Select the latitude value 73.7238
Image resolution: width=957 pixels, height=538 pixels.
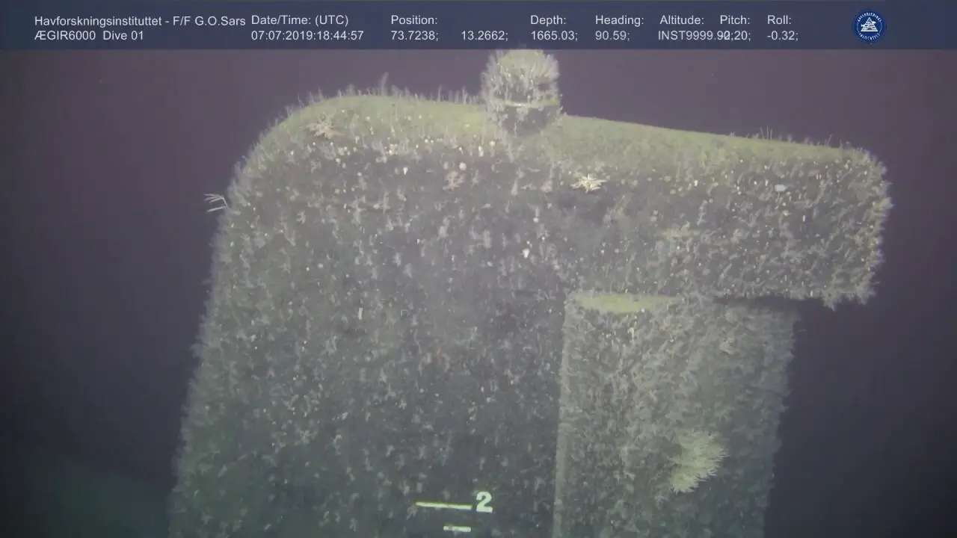click(413, 35)
